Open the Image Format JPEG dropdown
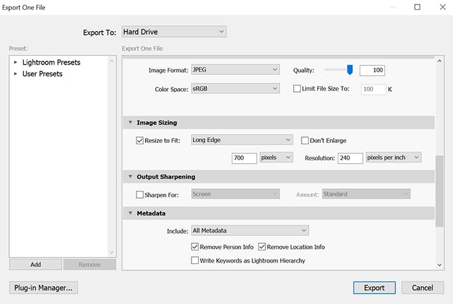 click(x=235, y=70)
